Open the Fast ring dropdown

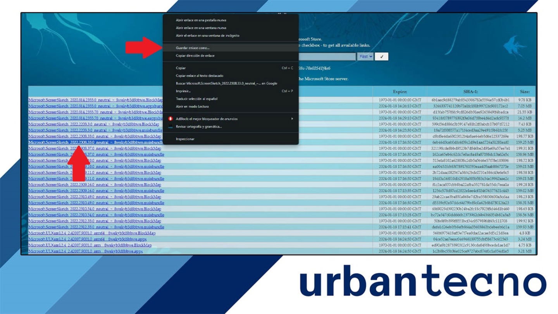click(x=365, y=57)
